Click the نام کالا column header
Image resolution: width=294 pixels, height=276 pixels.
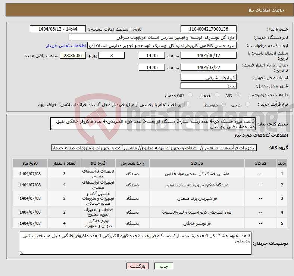click(197, 163)
